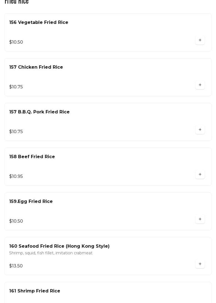View the 158 Beef Fried Rice title
216x303 pixels.
tap(32, 157)
